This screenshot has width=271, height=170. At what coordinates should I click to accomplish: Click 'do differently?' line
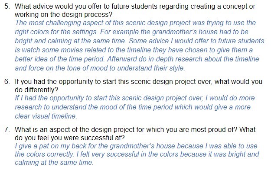[x=36, y=90]
